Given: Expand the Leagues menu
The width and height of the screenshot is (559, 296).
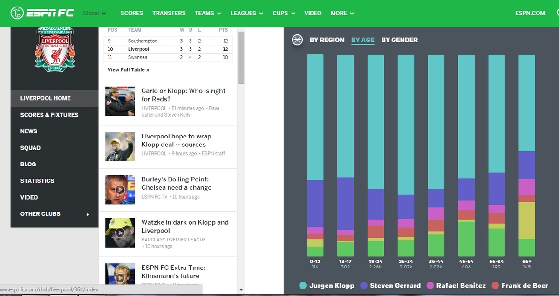Looking at the screenshot, I should [x=247, y=13].
